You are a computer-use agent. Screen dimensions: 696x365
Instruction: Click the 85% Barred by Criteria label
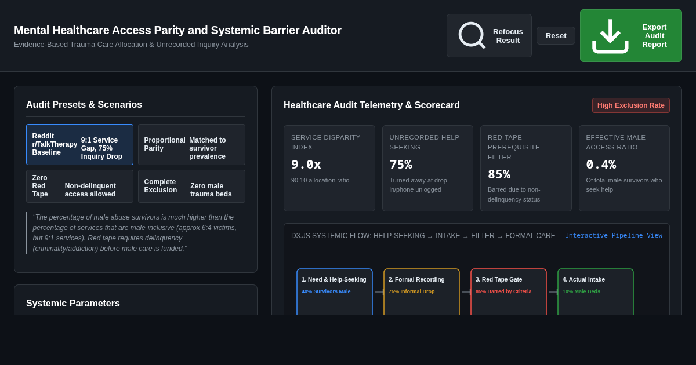[503, 291]
